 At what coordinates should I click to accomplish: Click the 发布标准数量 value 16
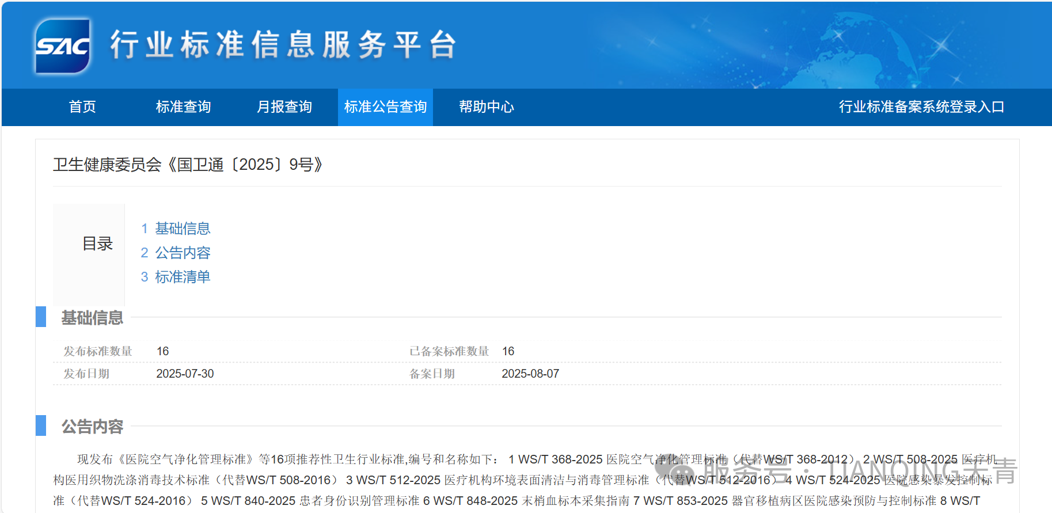(x=163, y=351)
